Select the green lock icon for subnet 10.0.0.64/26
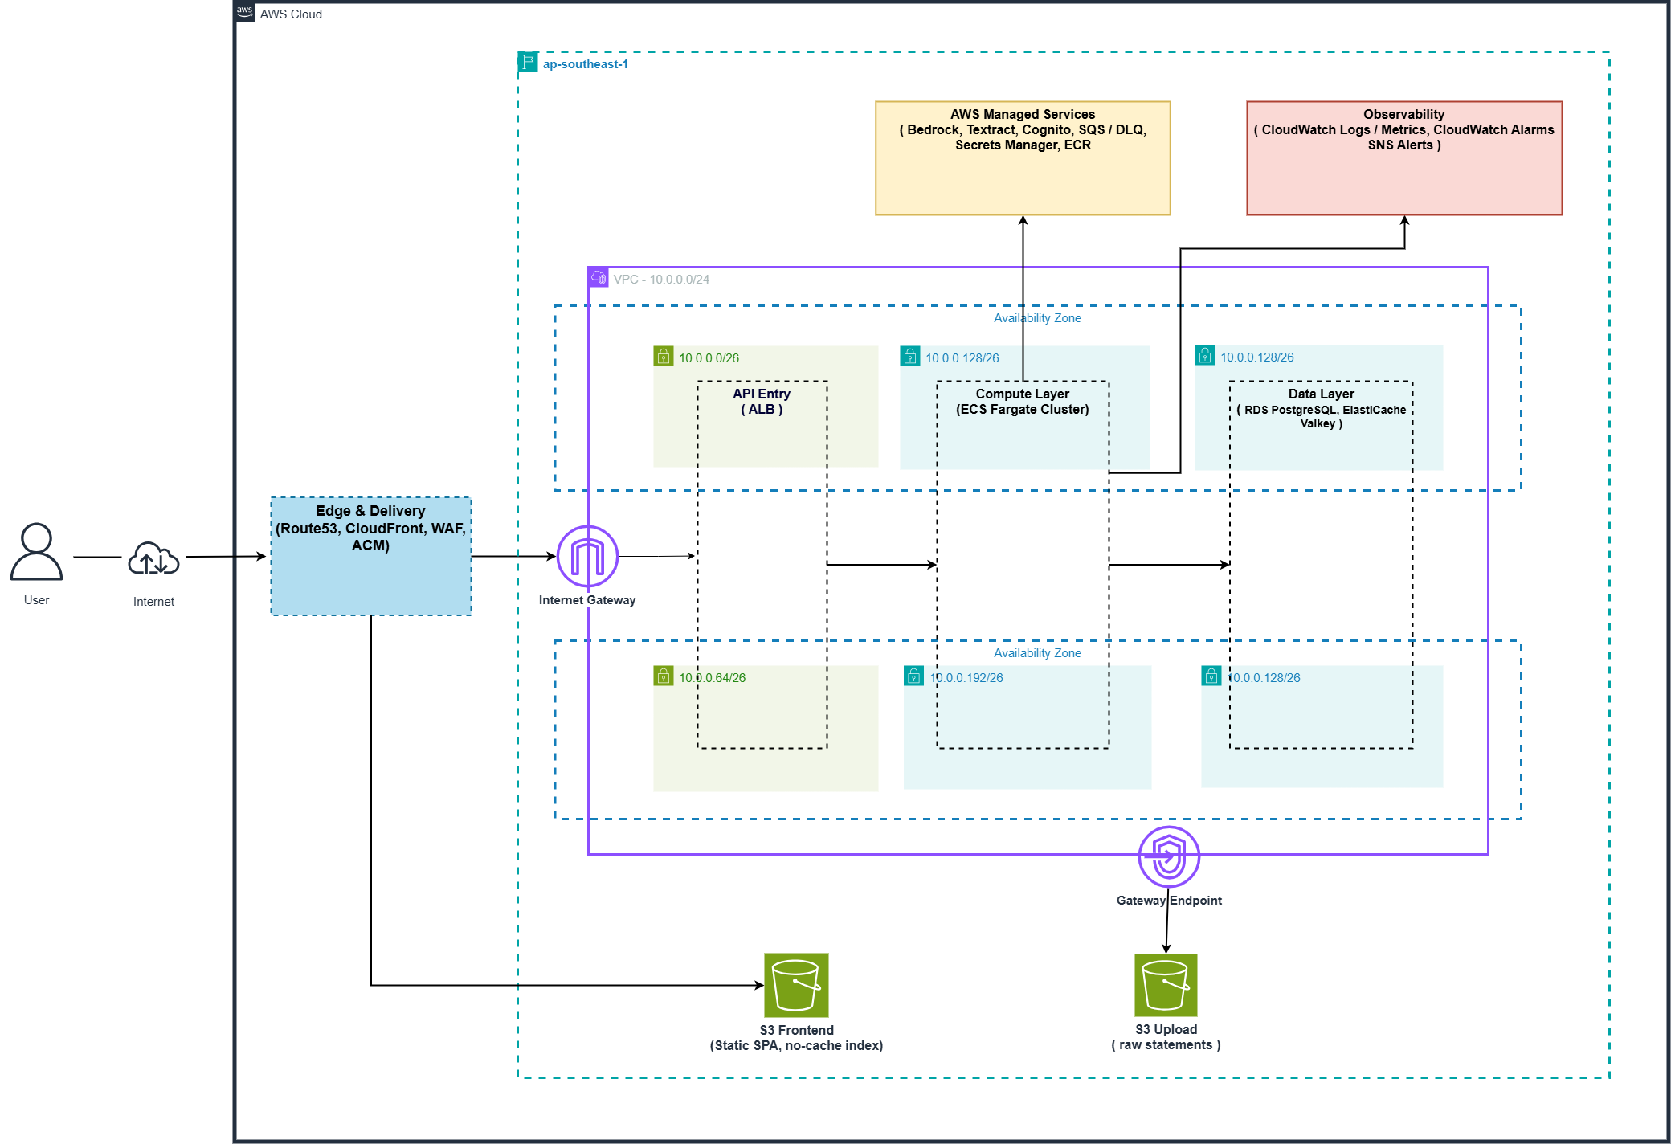The height and width of the screenshot is (1144, 1671). coord(664,676)
